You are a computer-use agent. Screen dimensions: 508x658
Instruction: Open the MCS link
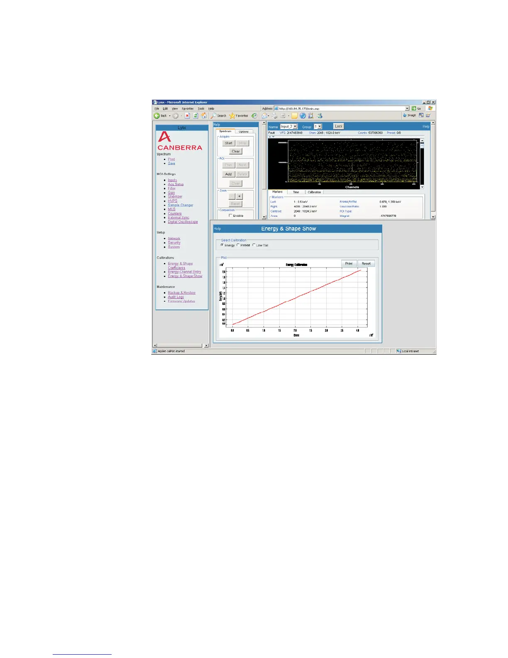pyautogui.click(x=171, y=209)
